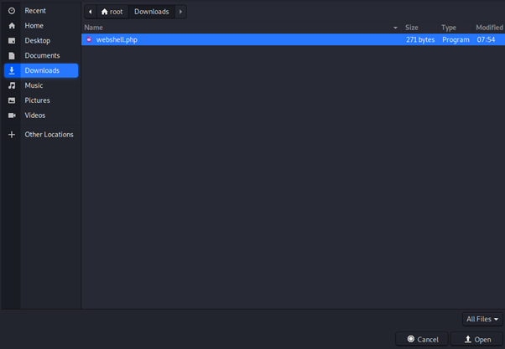Image resolution: width=505 pixels, height=349 pixels.
Task: Select Music label in sidebar
Action: [x=34, y=85]
